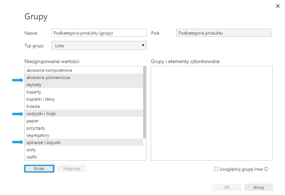This screenshot has height=195, width=285.
Task: Select krzesła from the list
Action: click(x=34, y=106)
